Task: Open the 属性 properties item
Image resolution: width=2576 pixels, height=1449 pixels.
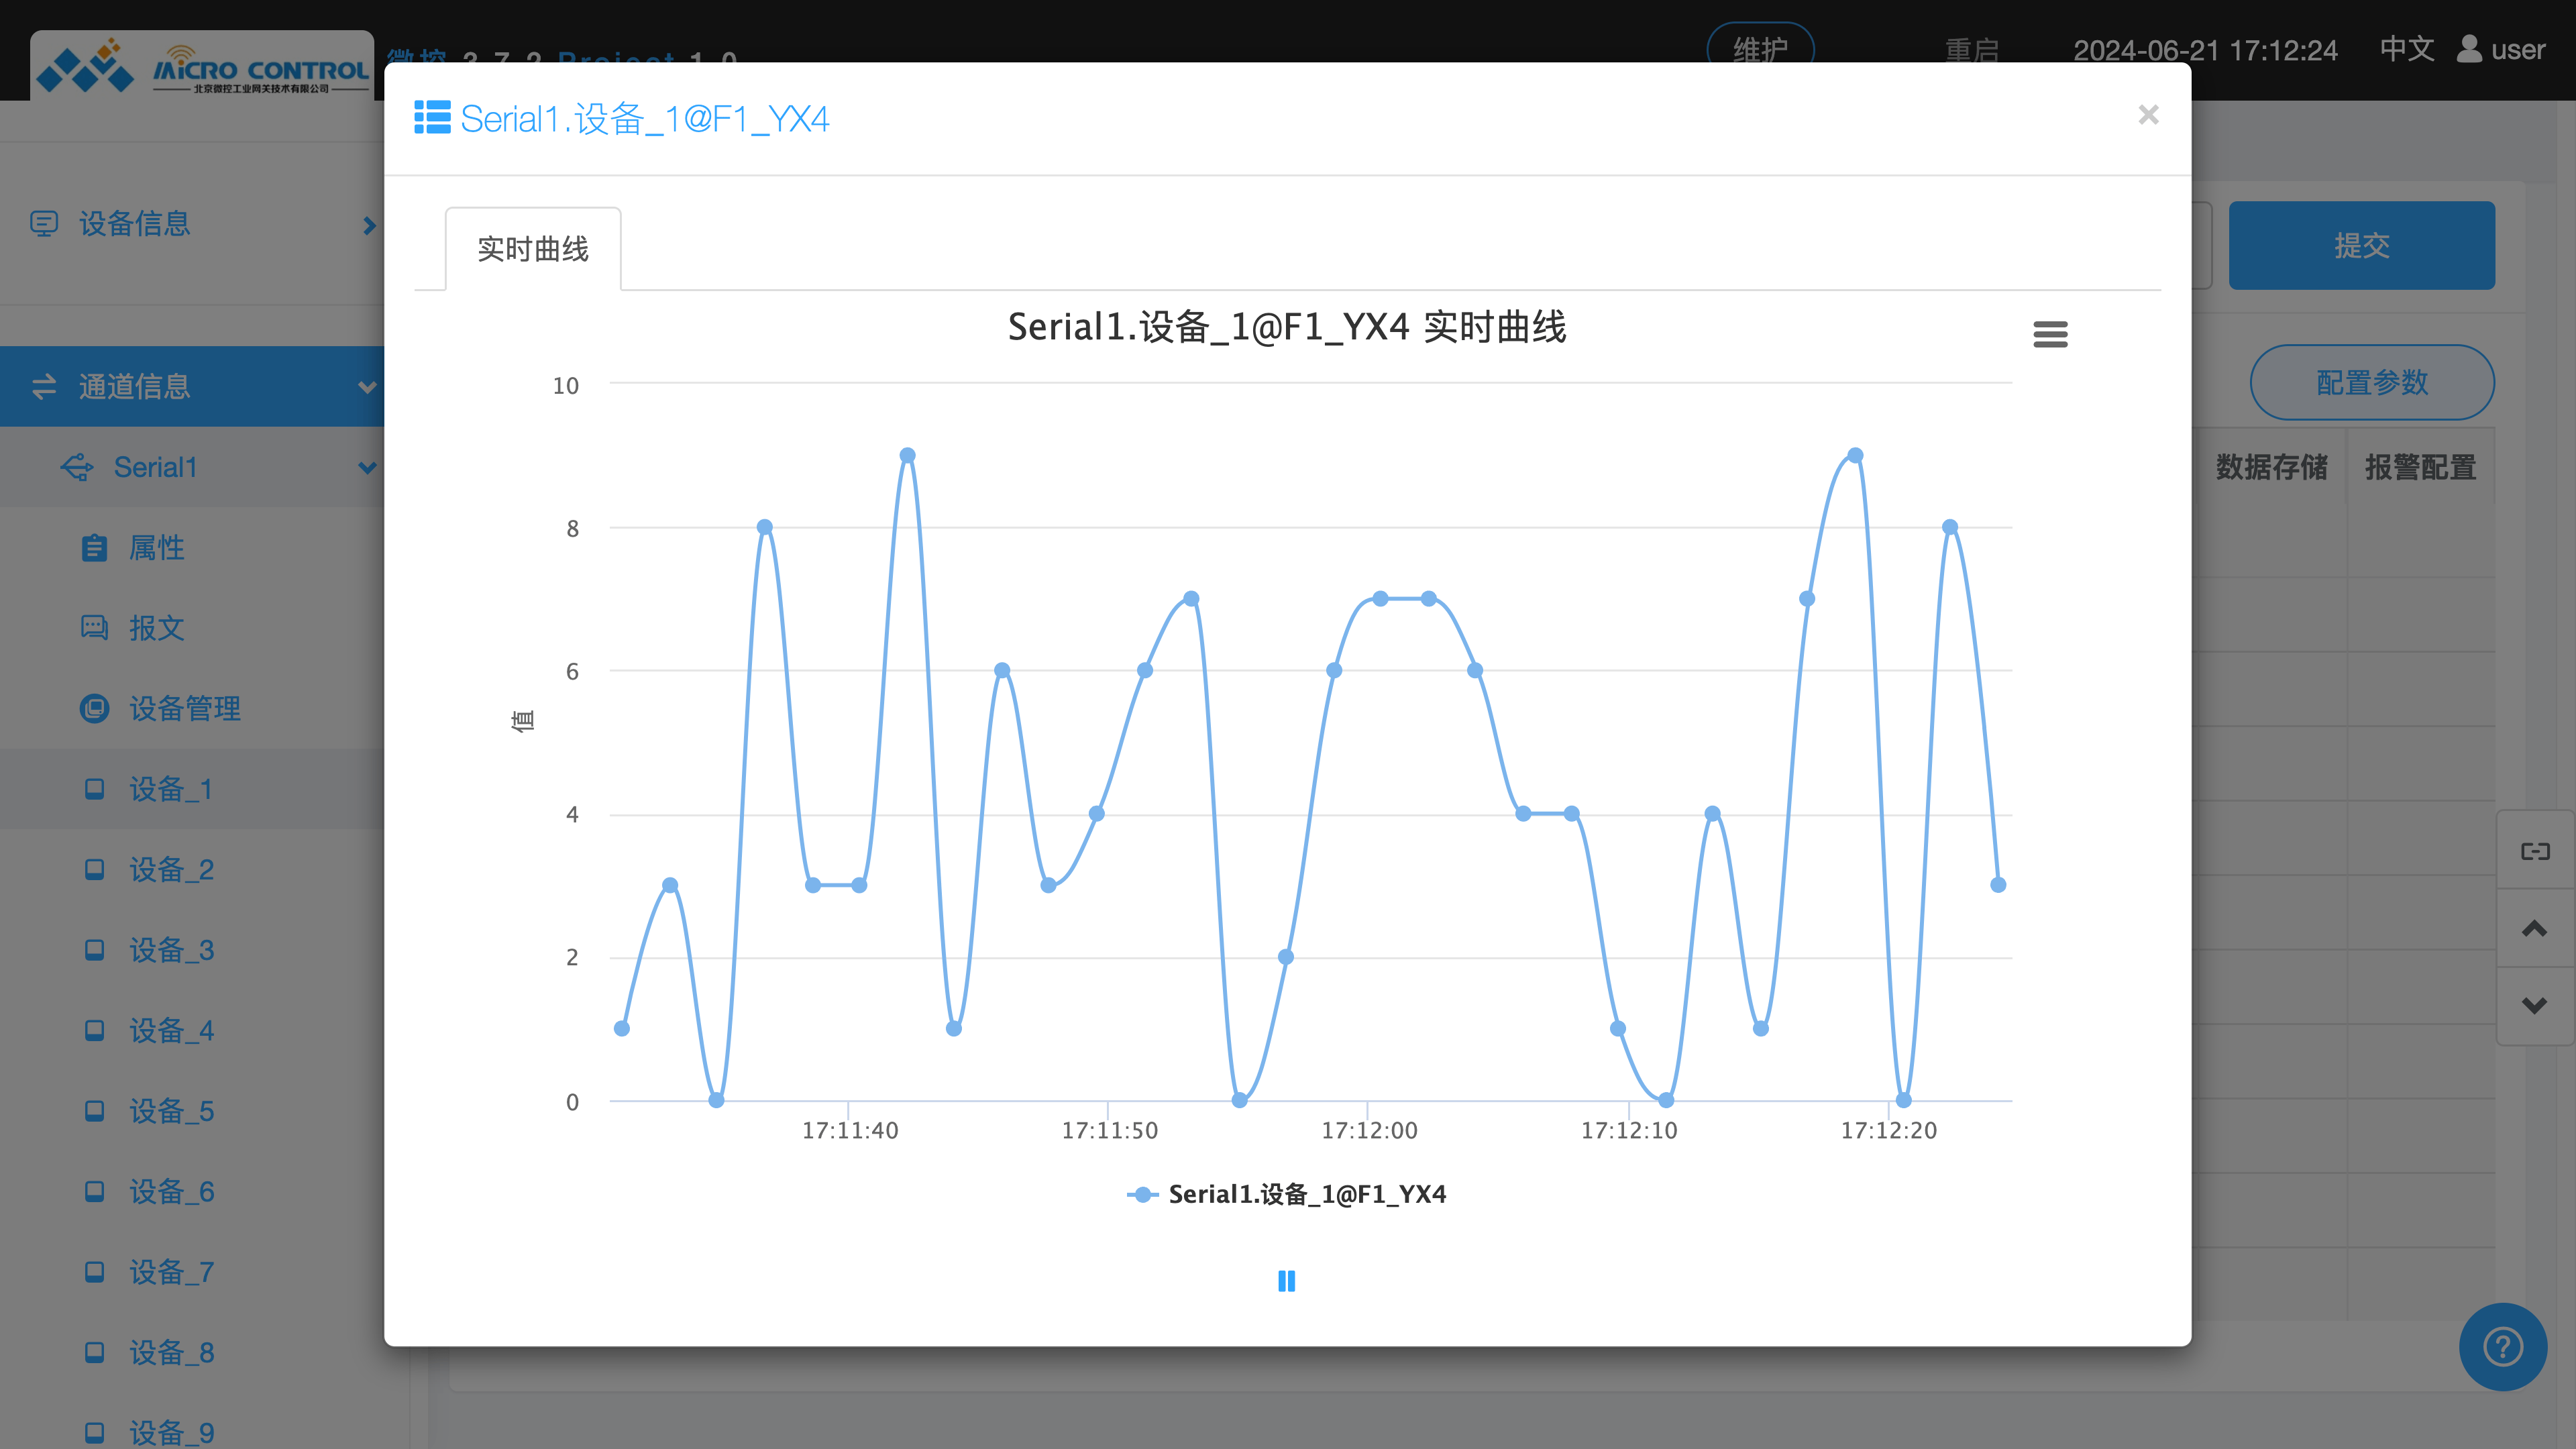Action: [x=156, y=548]
